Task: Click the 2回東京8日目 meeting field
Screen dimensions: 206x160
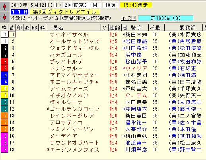Action: pyautogui.click(x=82, y=5)
